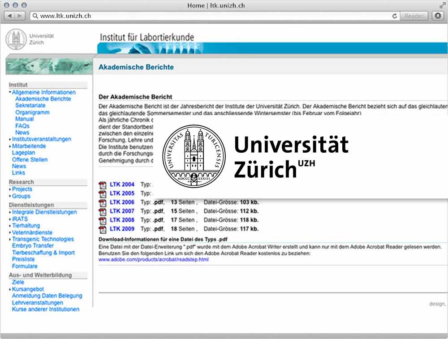448x339 pixels.
Task: Expand the Transgenic Technologies arrow
Action: click(x=10, y=239)
